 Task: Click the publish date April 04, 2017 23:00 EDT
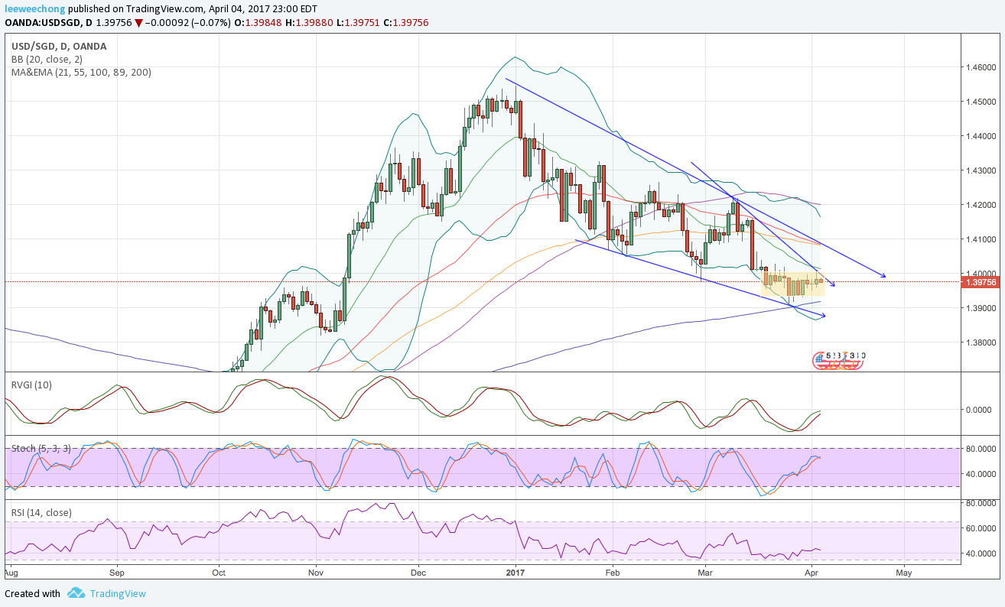(x=263, y=9)
